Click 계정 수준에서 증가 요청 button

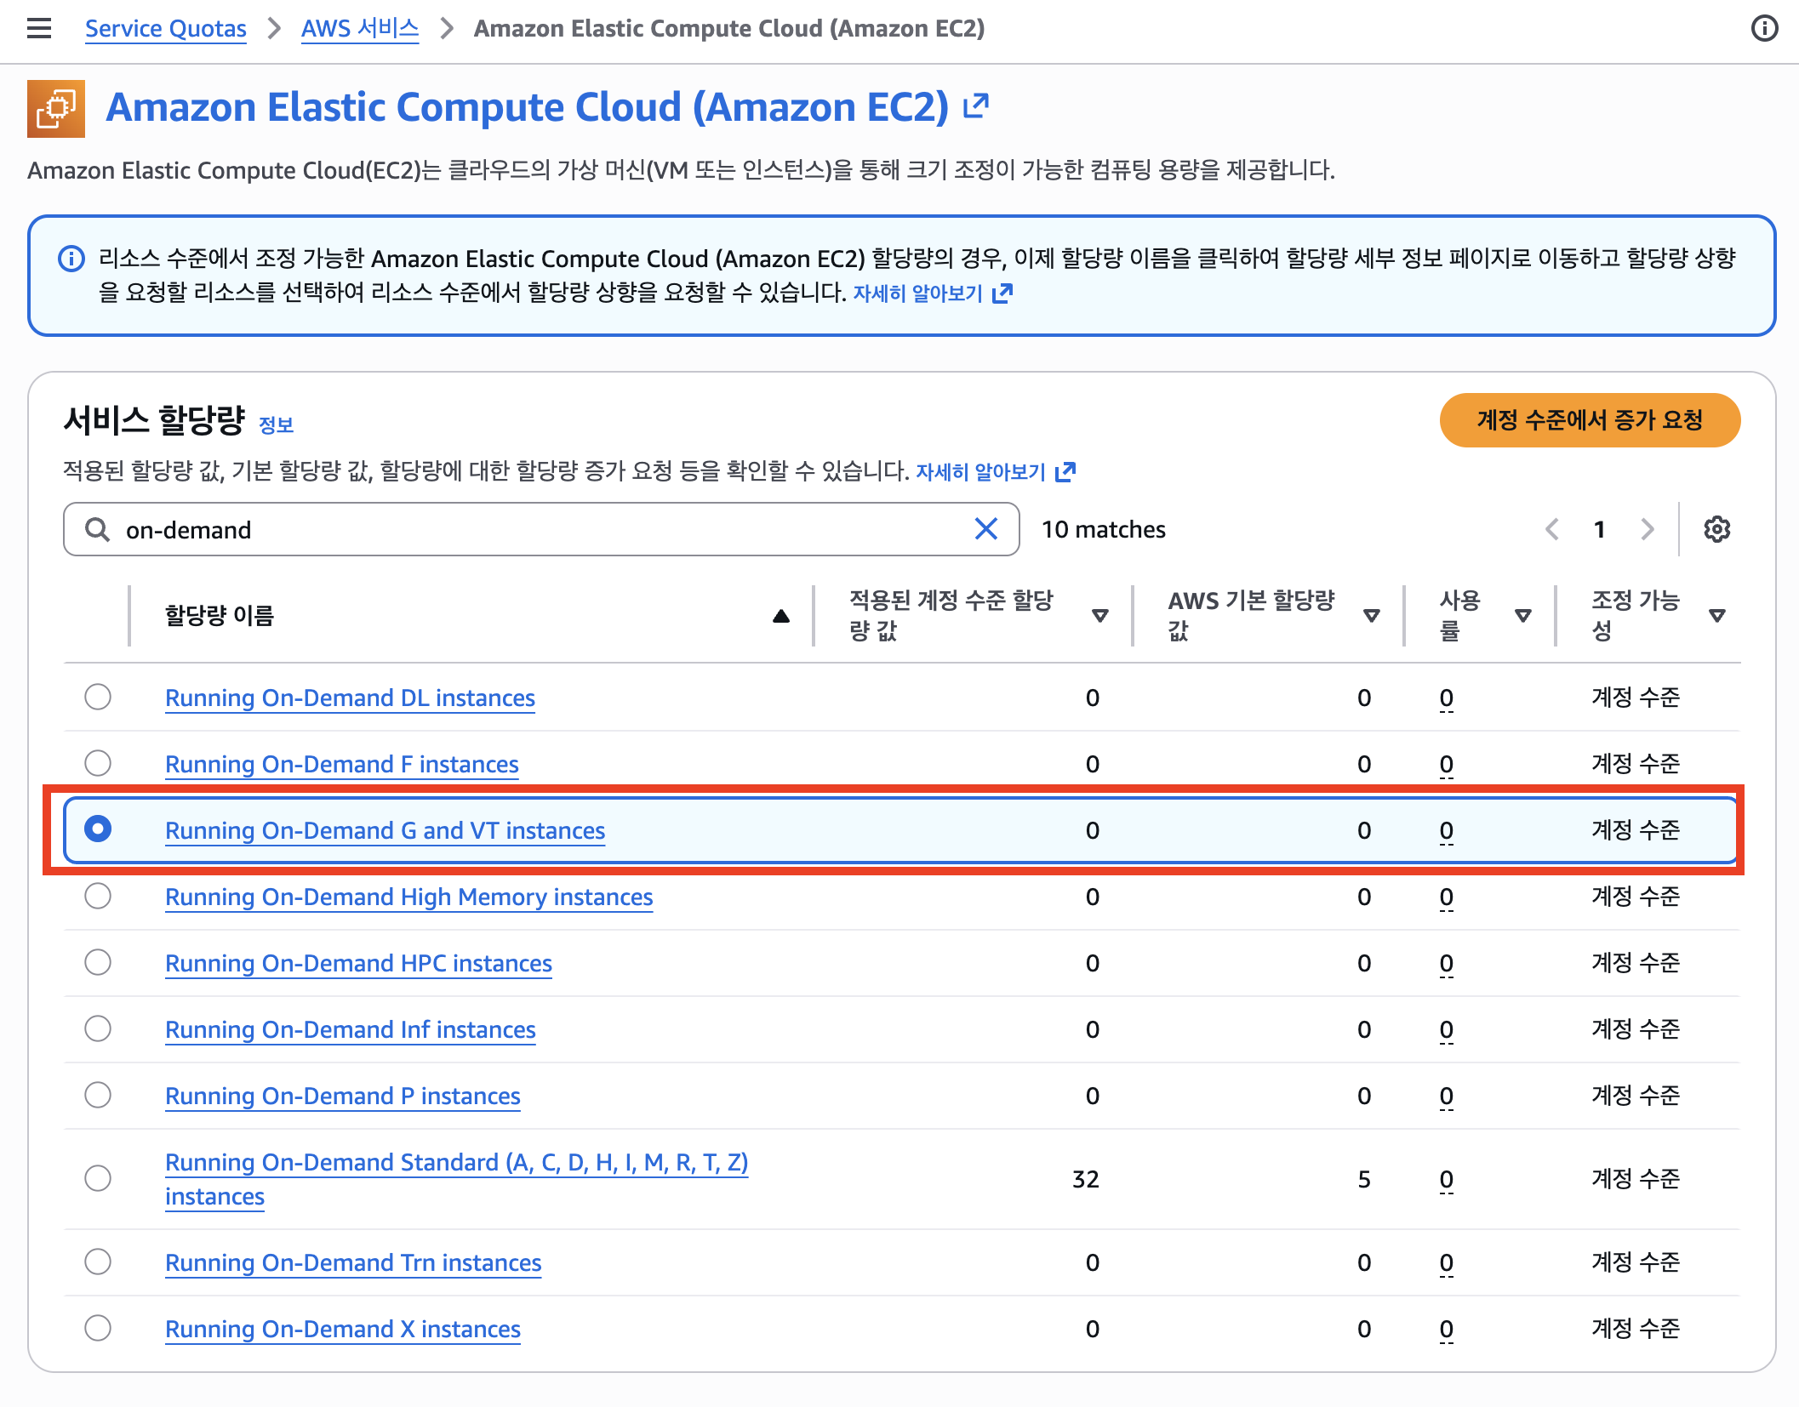coord(1589,420)
